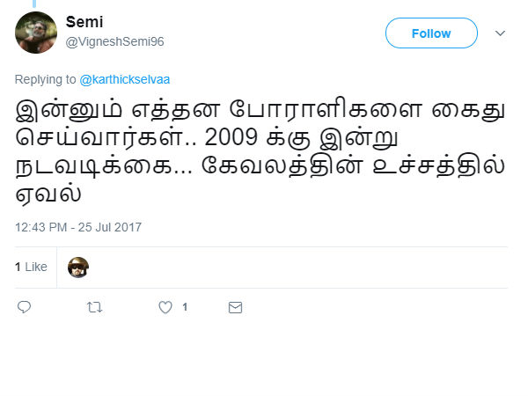View the "1 Like" list
Screen dimensions: 528x396
(x=31, y=267)
